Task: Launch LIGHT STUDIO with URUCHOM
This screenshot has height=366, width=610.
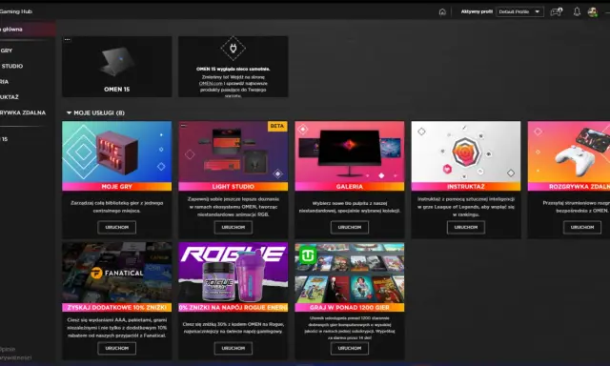Action: [233, 227]
